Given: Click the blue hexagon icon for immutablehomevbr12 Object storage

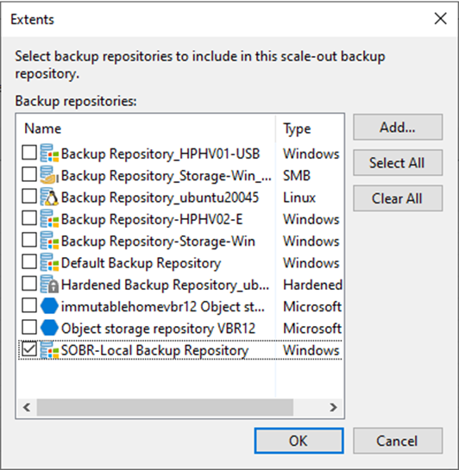Looking at the screenshot, I should pyautogui.click(x=49, y=306).
